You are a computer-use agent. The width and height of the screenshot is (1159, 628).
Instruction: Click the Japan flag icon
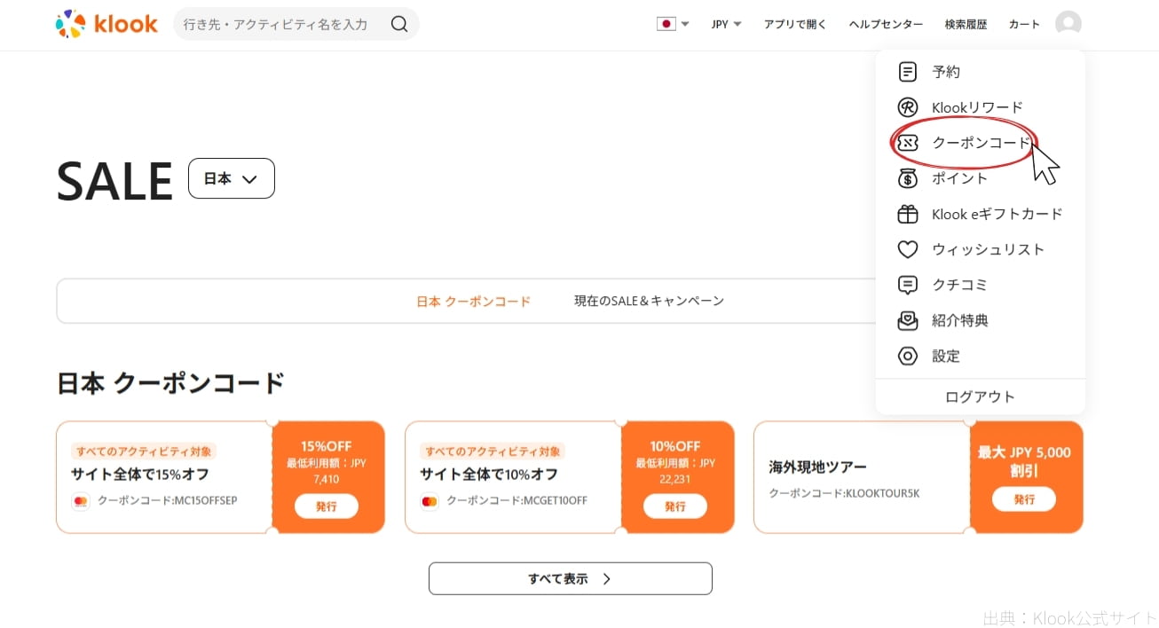coord(666,24)
